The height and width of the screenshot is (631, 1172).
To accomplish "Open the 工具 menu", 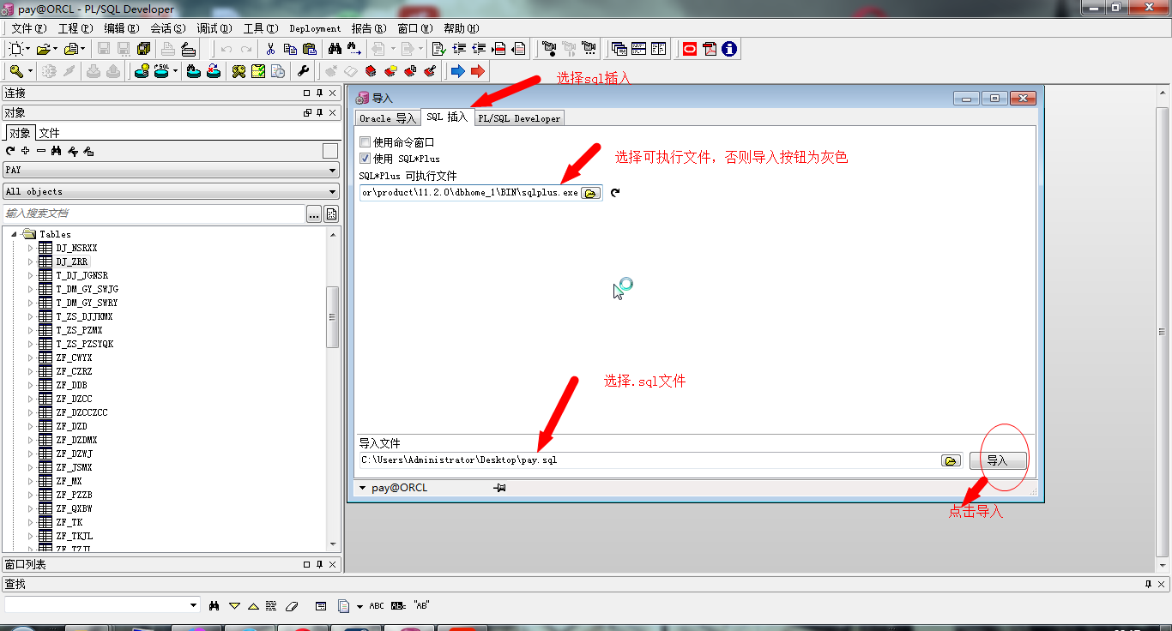I will (260, 28).
